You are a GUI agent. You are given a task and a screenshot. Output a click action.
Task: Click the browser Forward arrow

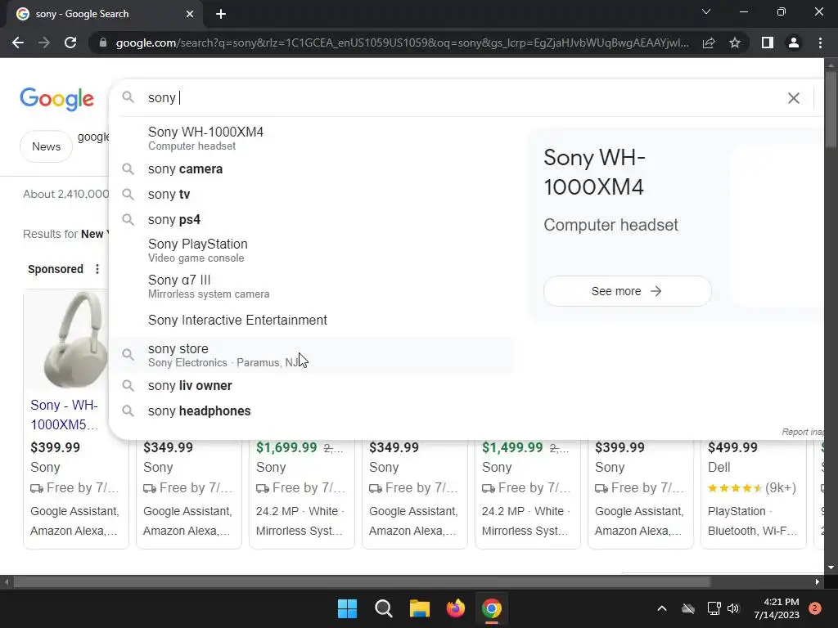pos(44,43)
